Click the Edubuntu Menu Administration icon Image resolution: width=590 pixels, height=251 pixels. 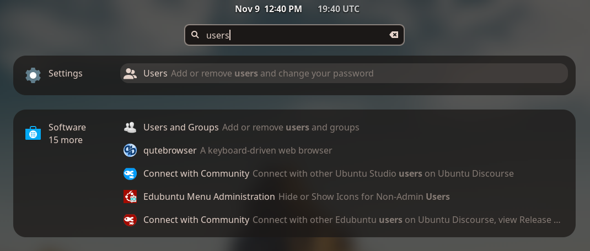(x=130, y=197)
